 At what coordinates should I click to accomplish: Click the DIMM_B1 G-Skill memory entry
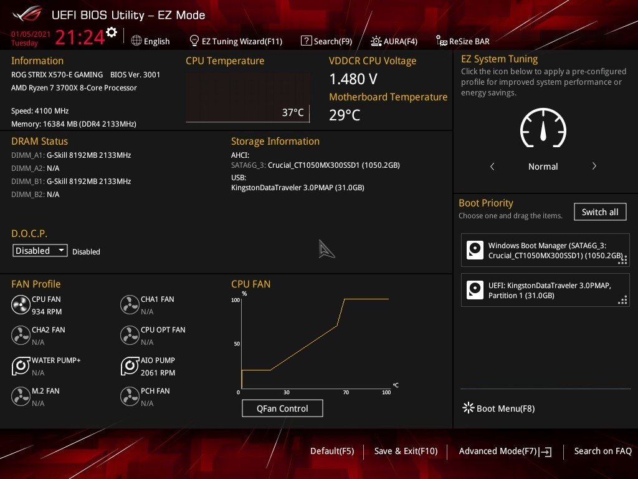point(71,181)
